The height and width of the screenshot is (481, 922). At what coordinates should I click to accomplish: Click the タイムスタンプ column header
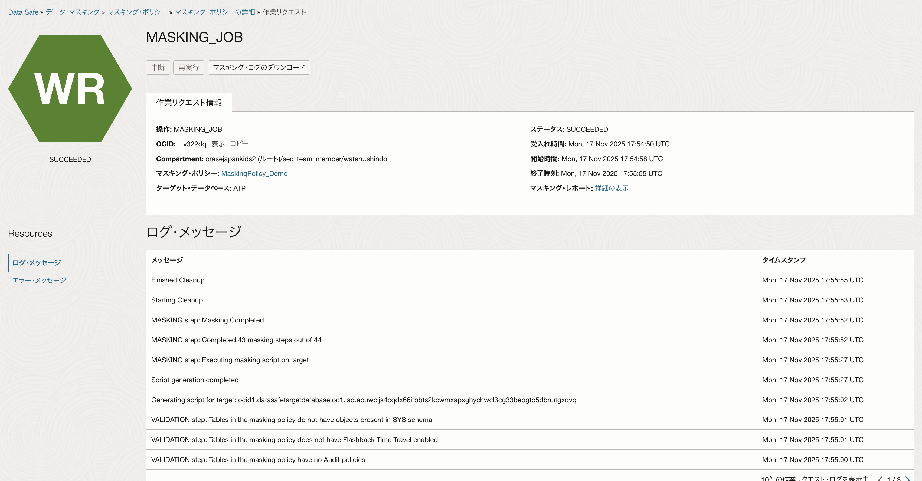click(784, 260)
